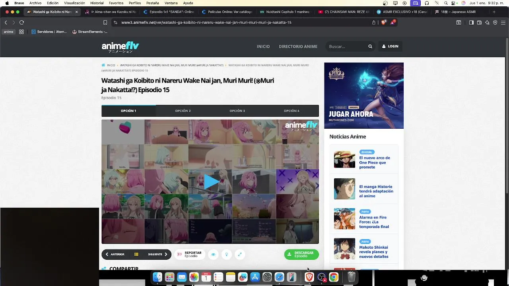The height and width of the screenshot is (286, 509).
Task: Open the share icon in address bar
Action: pyautogui.click(x=374, y=23)
